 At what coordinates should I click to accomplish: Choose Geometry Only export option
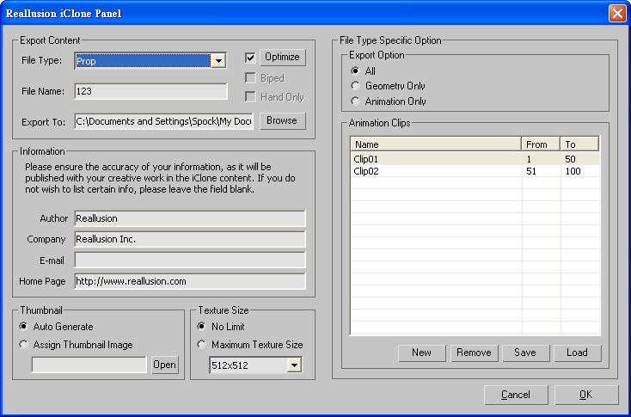pos(356,86)
